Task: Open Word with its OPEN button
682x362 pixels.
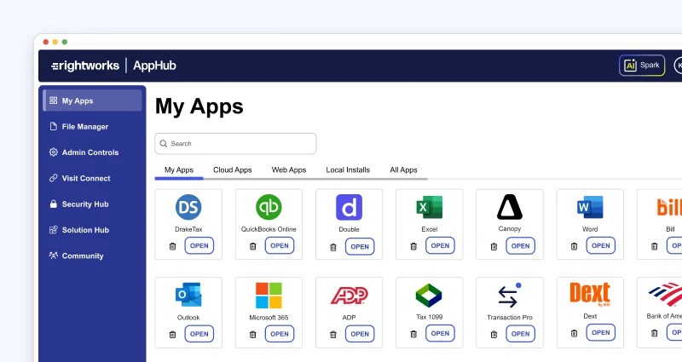Action: tap(601, 245)
